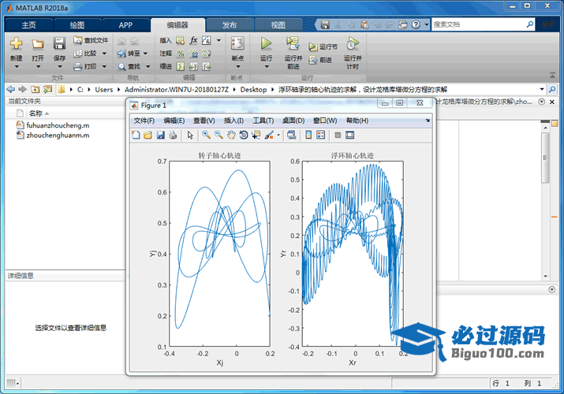Click the 比较 compare button
Image resolution: width=564 pixels, height=394 pixels.
(x=86, y=54)
